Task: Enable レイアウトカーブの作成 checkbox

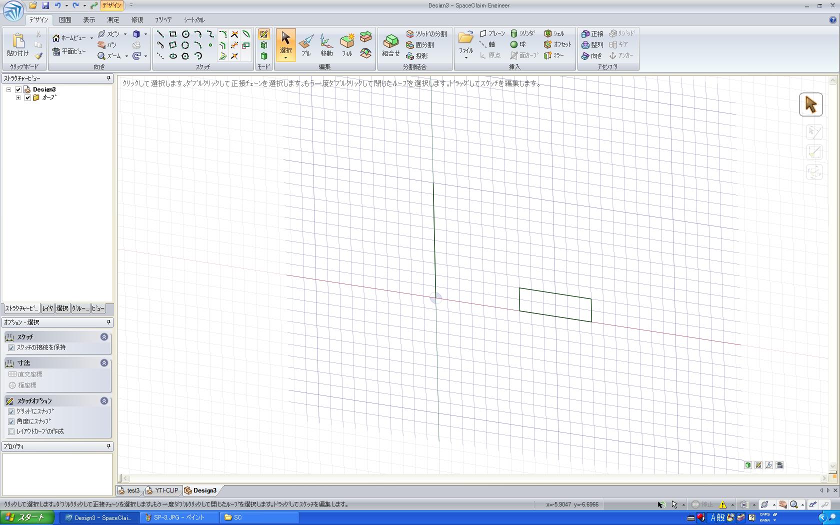Action: (x=11, y=431)
